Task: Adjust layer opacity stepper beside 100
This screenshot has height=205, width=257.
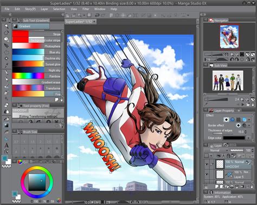Action: click(252, 150)
